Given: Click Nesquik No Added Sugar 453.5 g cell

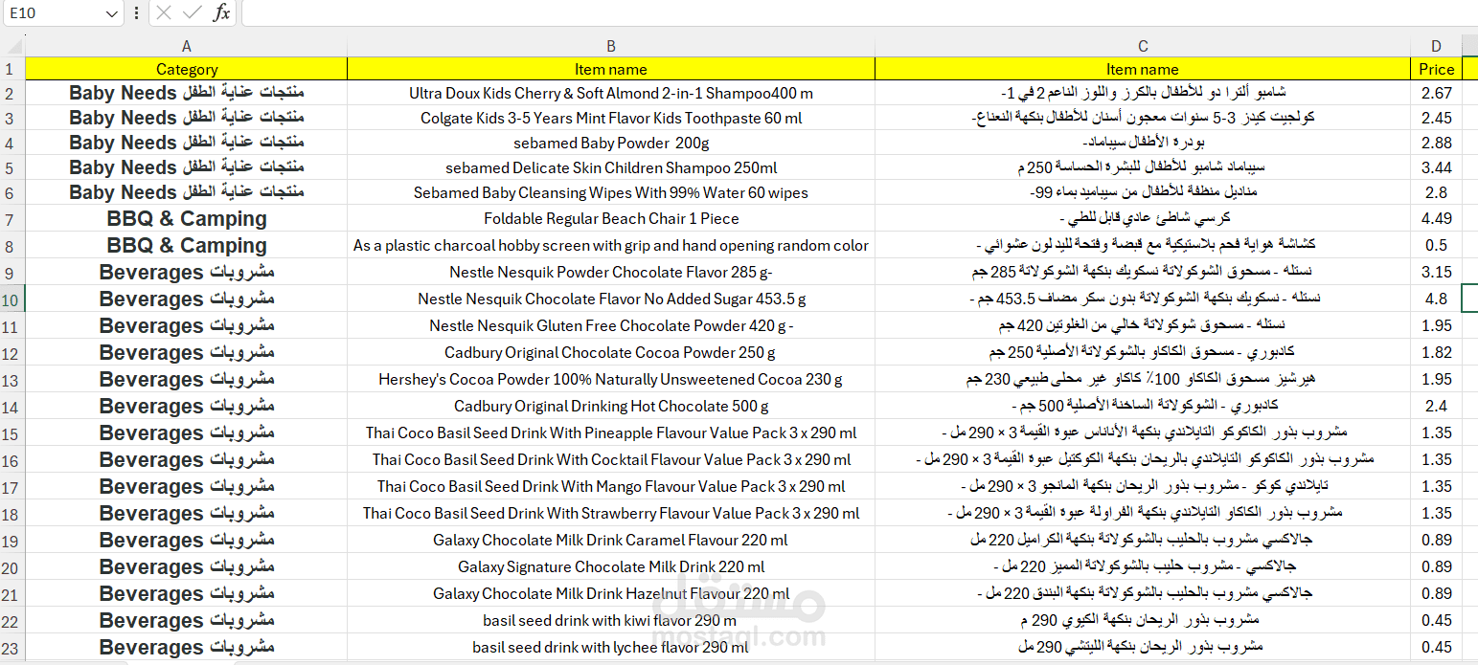Looking at the screenshot, I should click(611, 299).
